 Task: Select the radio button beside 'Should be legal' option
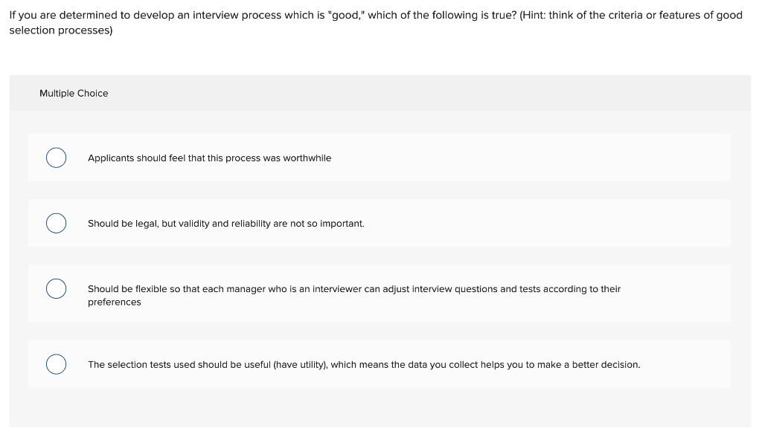coord(56,223)
